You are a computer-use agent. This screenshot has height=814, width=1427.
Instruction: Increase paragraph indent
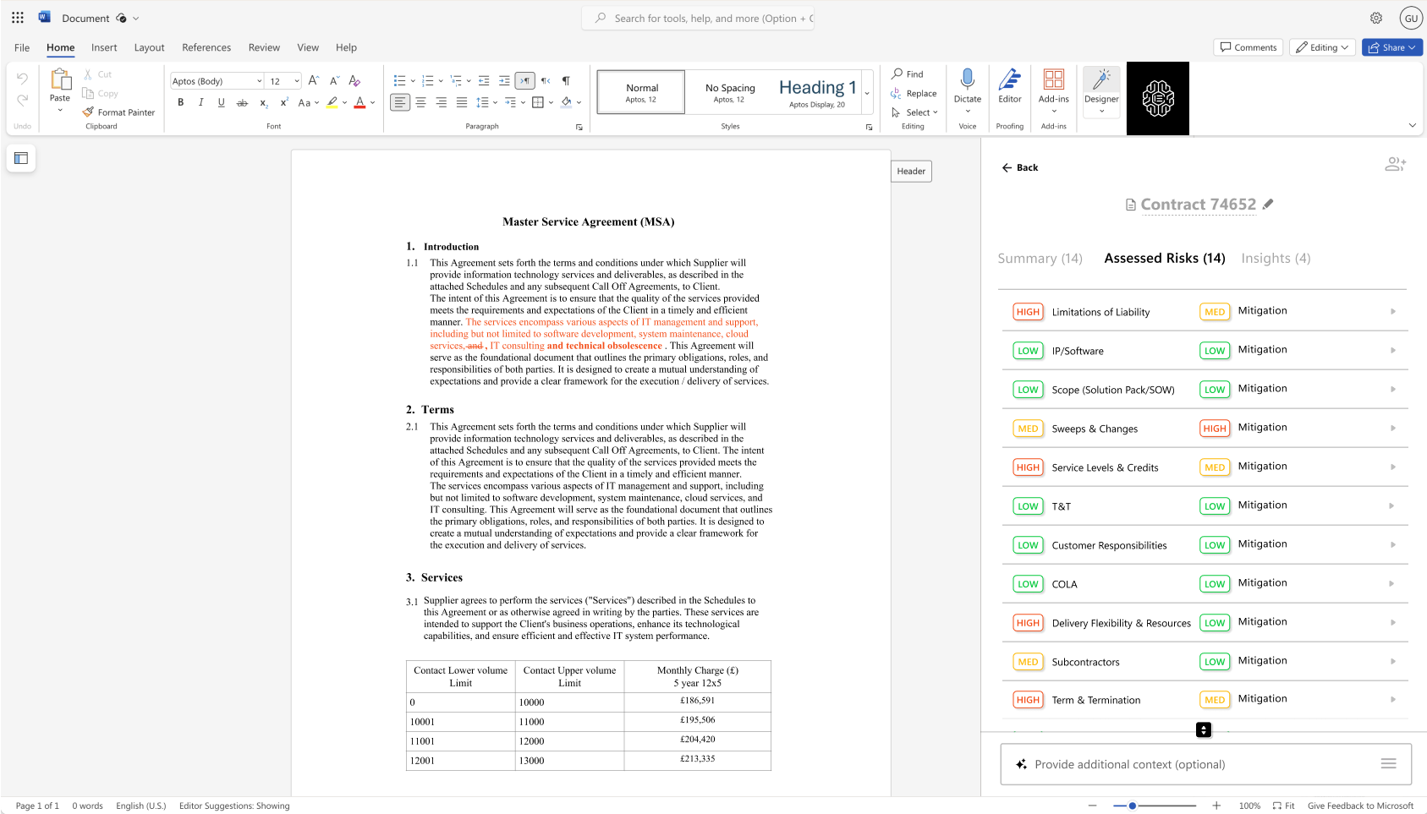coord(504,81)
